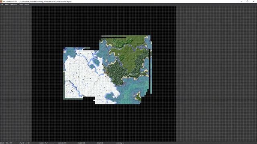Minimize the MCA Selector window
Screen dimensions: 257x144
pyautogui.click(x=241, y=2)
